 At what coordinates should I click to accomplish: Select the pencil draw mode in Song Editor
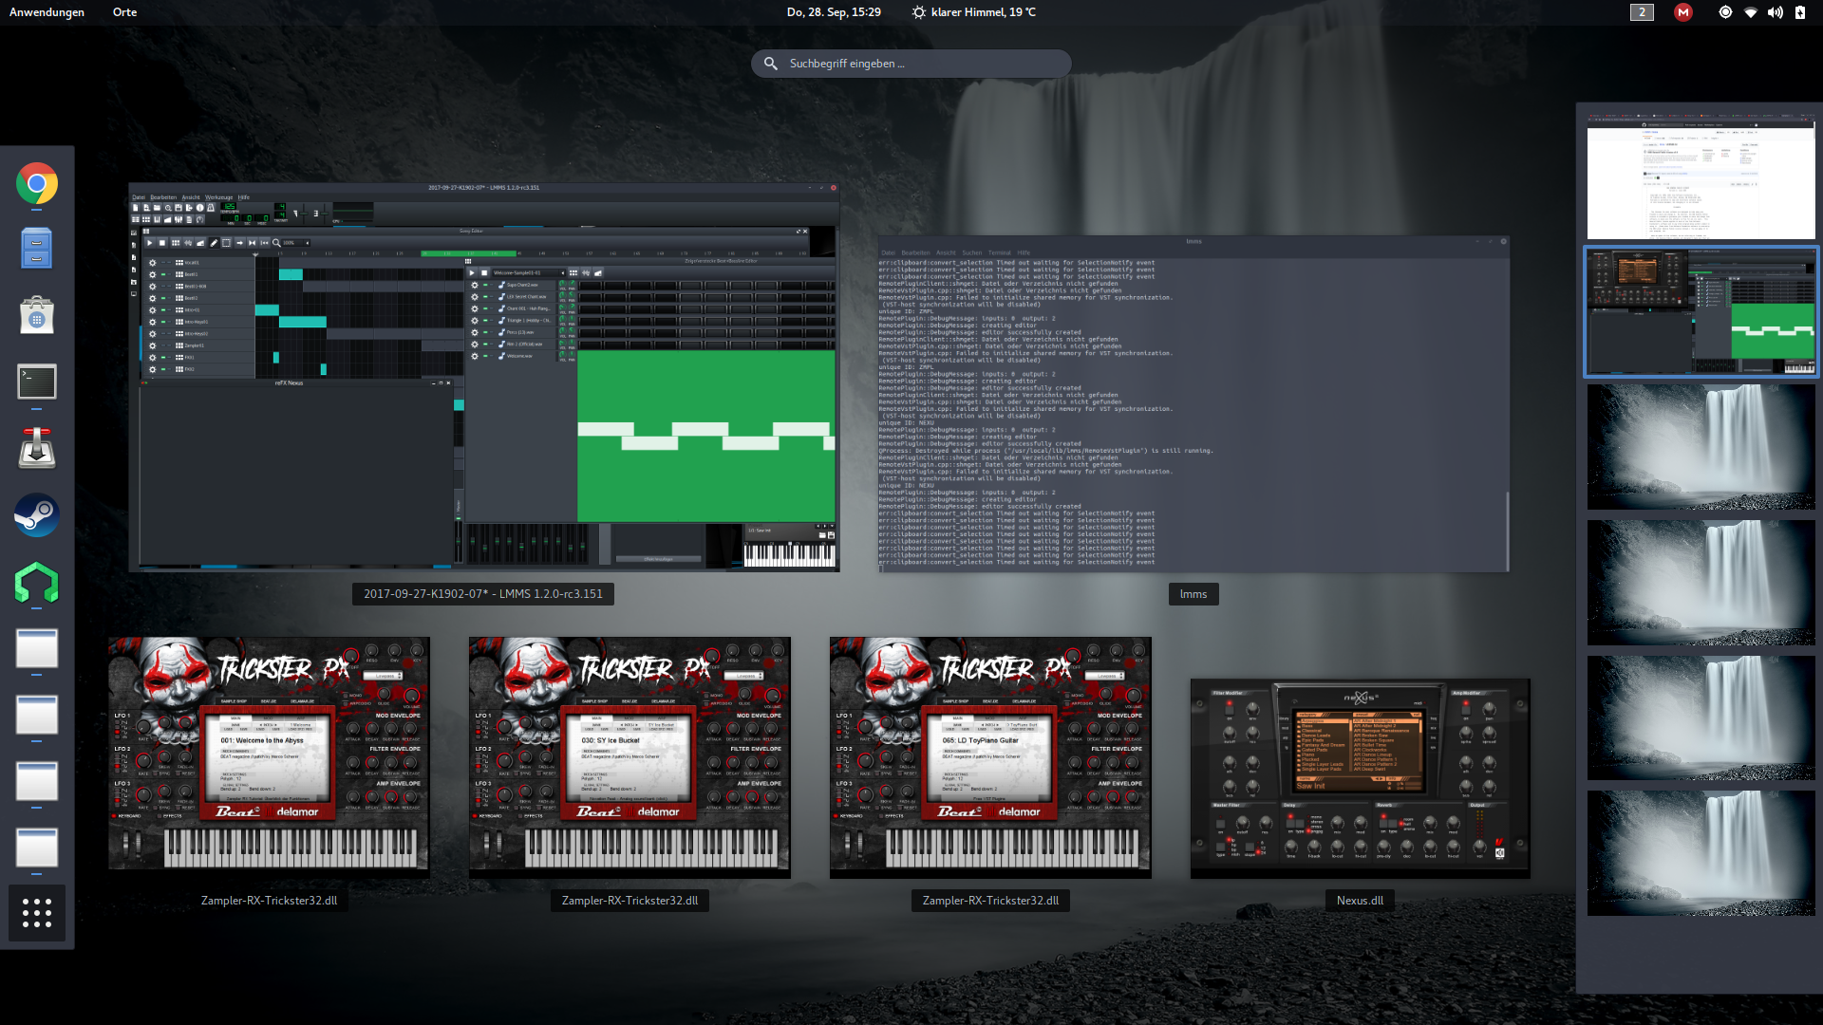[214, 243]
